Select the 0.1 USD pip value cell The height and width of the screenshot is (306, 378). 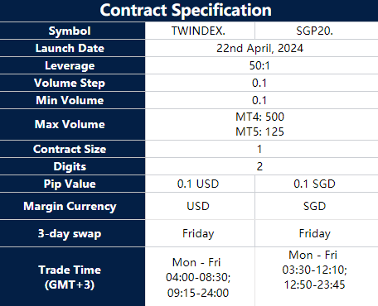tap(200, 184)
